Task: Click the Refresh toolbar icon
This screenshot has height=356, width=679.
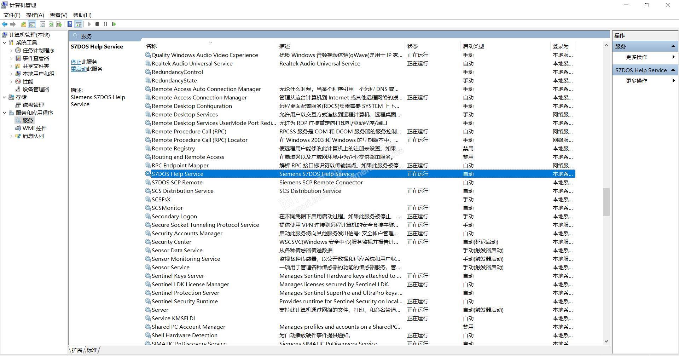Action: (51, 24)
